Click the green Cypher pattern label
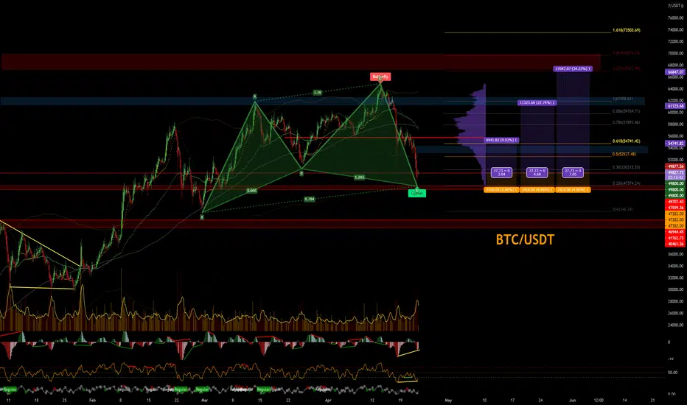This screenshot has width=687, height=405. coord(416,193)
